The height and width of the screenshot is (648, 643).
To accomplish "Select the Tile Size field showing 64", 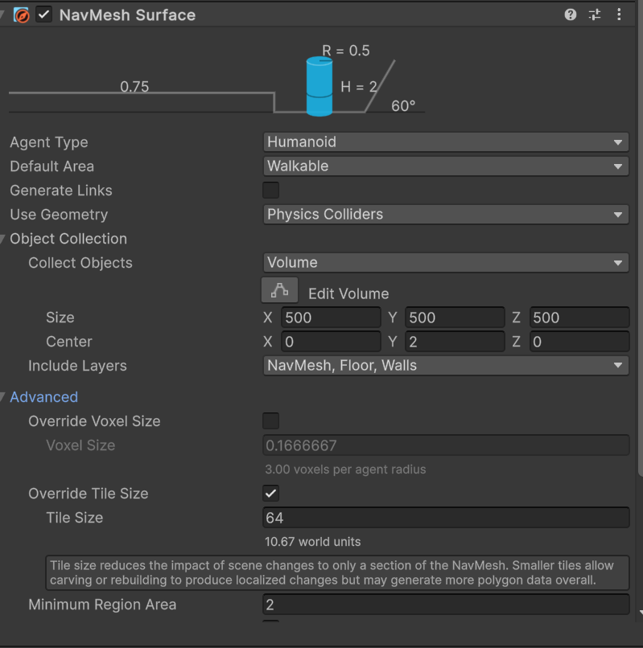I will pos(446,517).
